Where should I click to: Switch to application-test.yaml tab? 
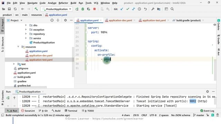(x=154, y=20)
